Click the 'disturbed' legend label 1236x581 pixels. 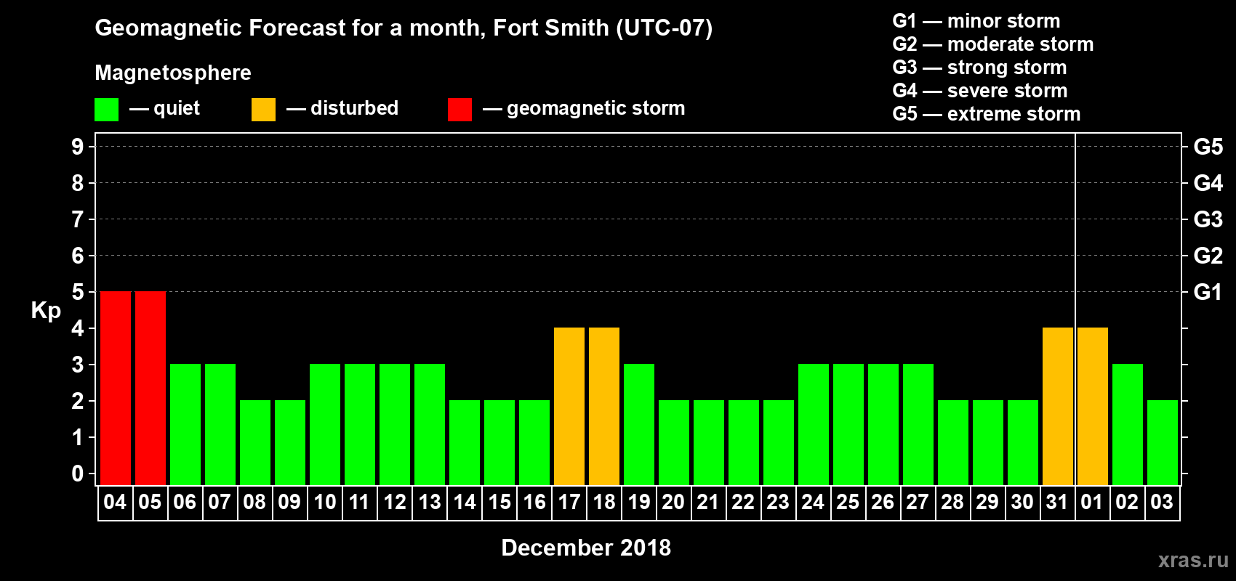[354, 108]
